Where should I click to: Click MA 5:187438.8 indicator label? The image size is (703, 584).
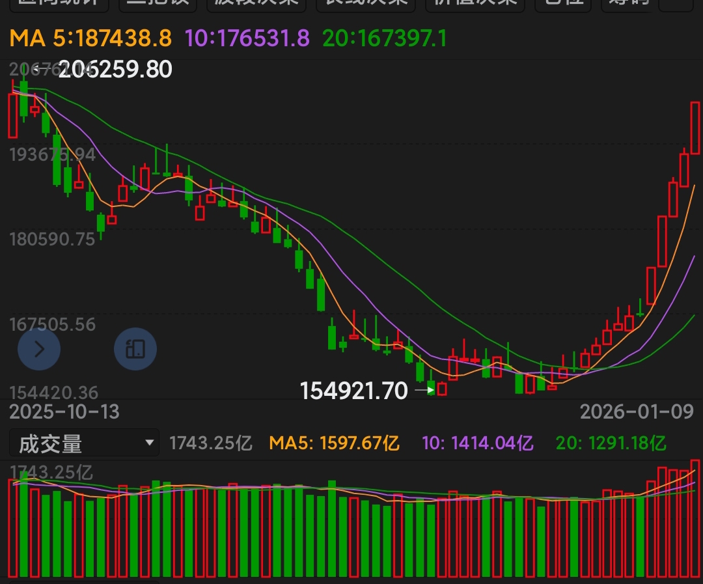[x=90, y=38]
